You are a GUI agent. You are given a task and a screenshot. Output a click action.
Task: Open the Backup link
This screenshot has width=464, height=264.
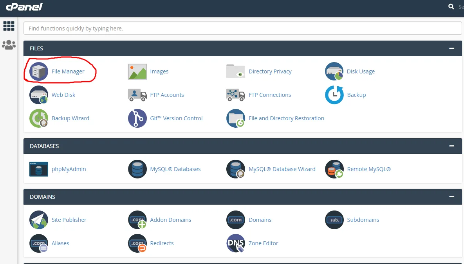(x=356, y=95)
